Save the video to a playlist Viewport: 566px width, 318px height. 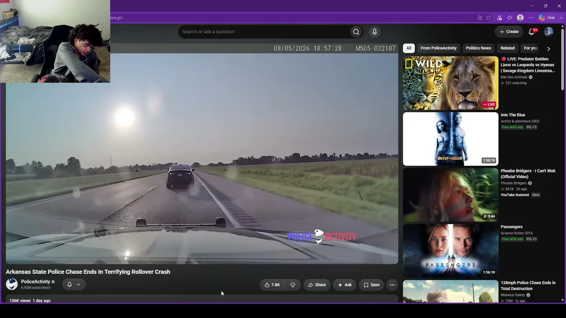[x=371, y=285]
